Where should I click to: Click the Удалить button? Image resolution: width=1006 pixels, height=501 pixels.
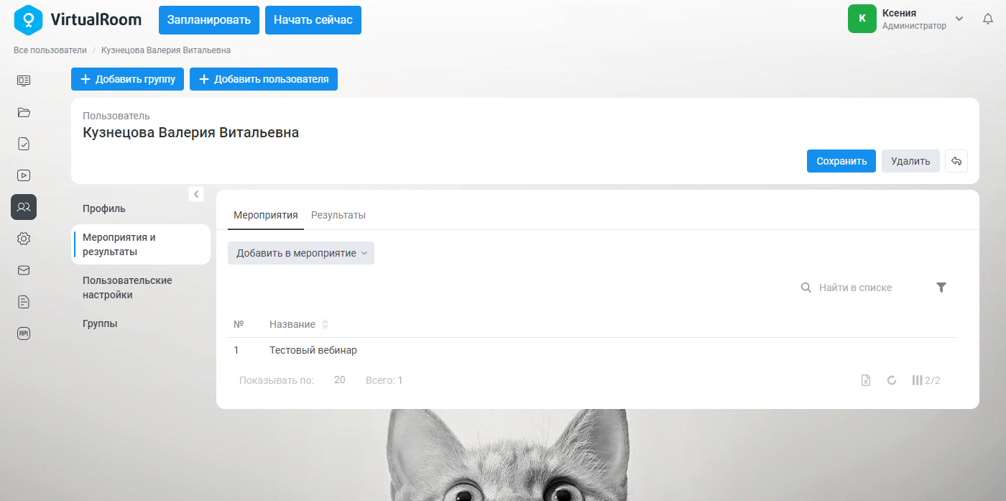[910, 161]
